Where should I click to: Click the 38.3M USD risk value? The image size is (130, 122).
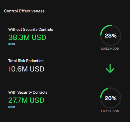point(27,37)
